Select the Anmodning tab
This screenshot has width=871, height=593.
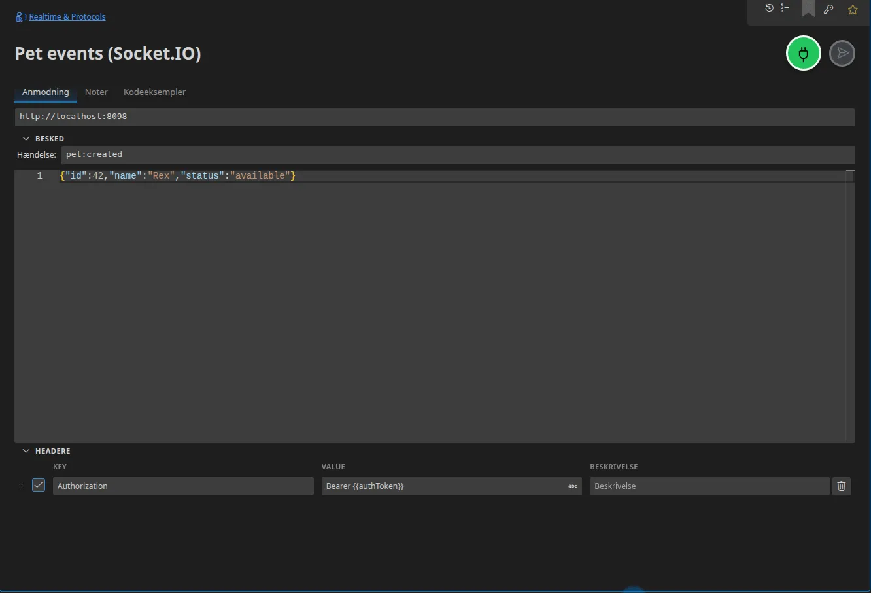tap(46, 92)
